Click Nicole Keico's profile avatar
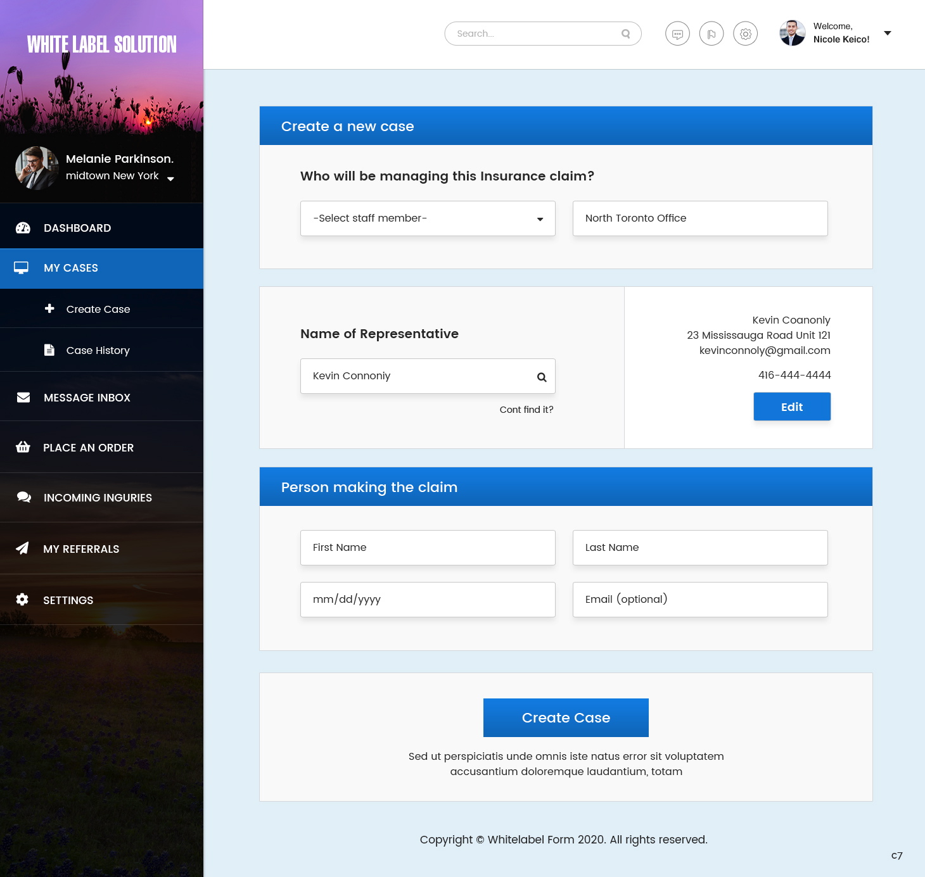This screenshot has width=925, height=877. click(x=793, y=33)
